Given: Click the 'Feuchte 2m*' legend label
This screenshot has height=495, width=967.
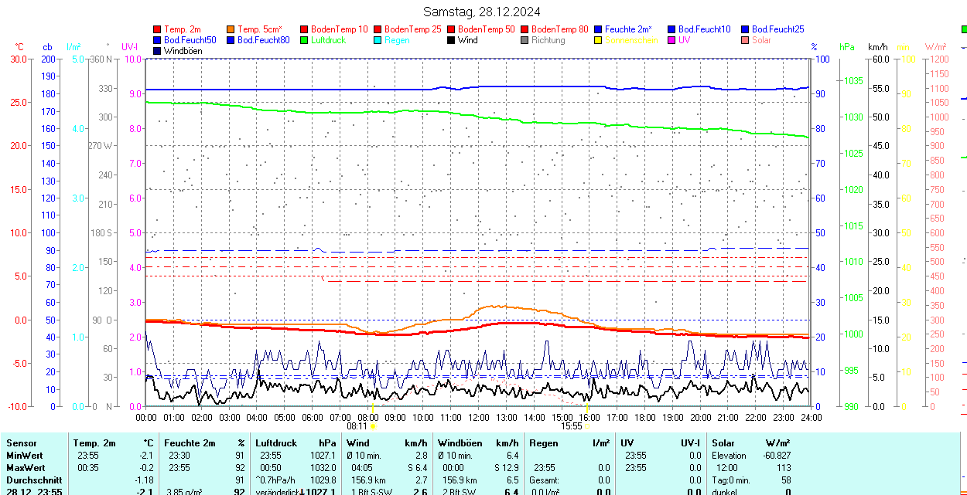Looking at the screenshot, I should 628,29.
